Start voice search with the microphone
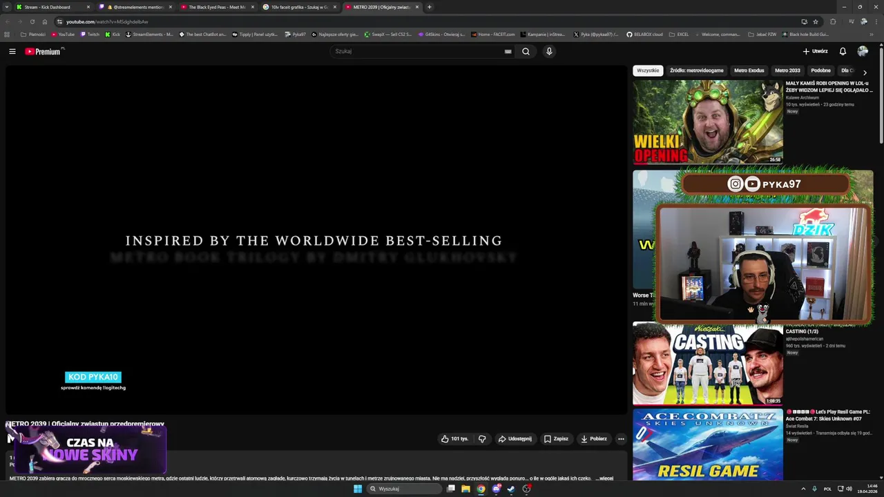 point(549,51)
